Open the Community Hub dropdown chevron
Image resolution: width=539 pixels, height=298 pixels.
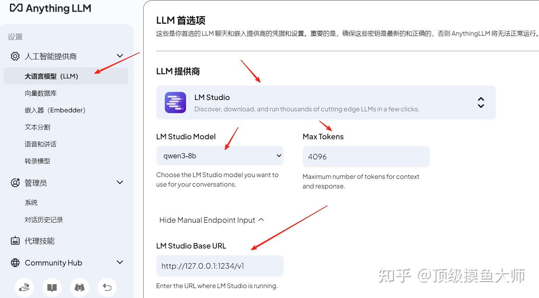point(120,262)
